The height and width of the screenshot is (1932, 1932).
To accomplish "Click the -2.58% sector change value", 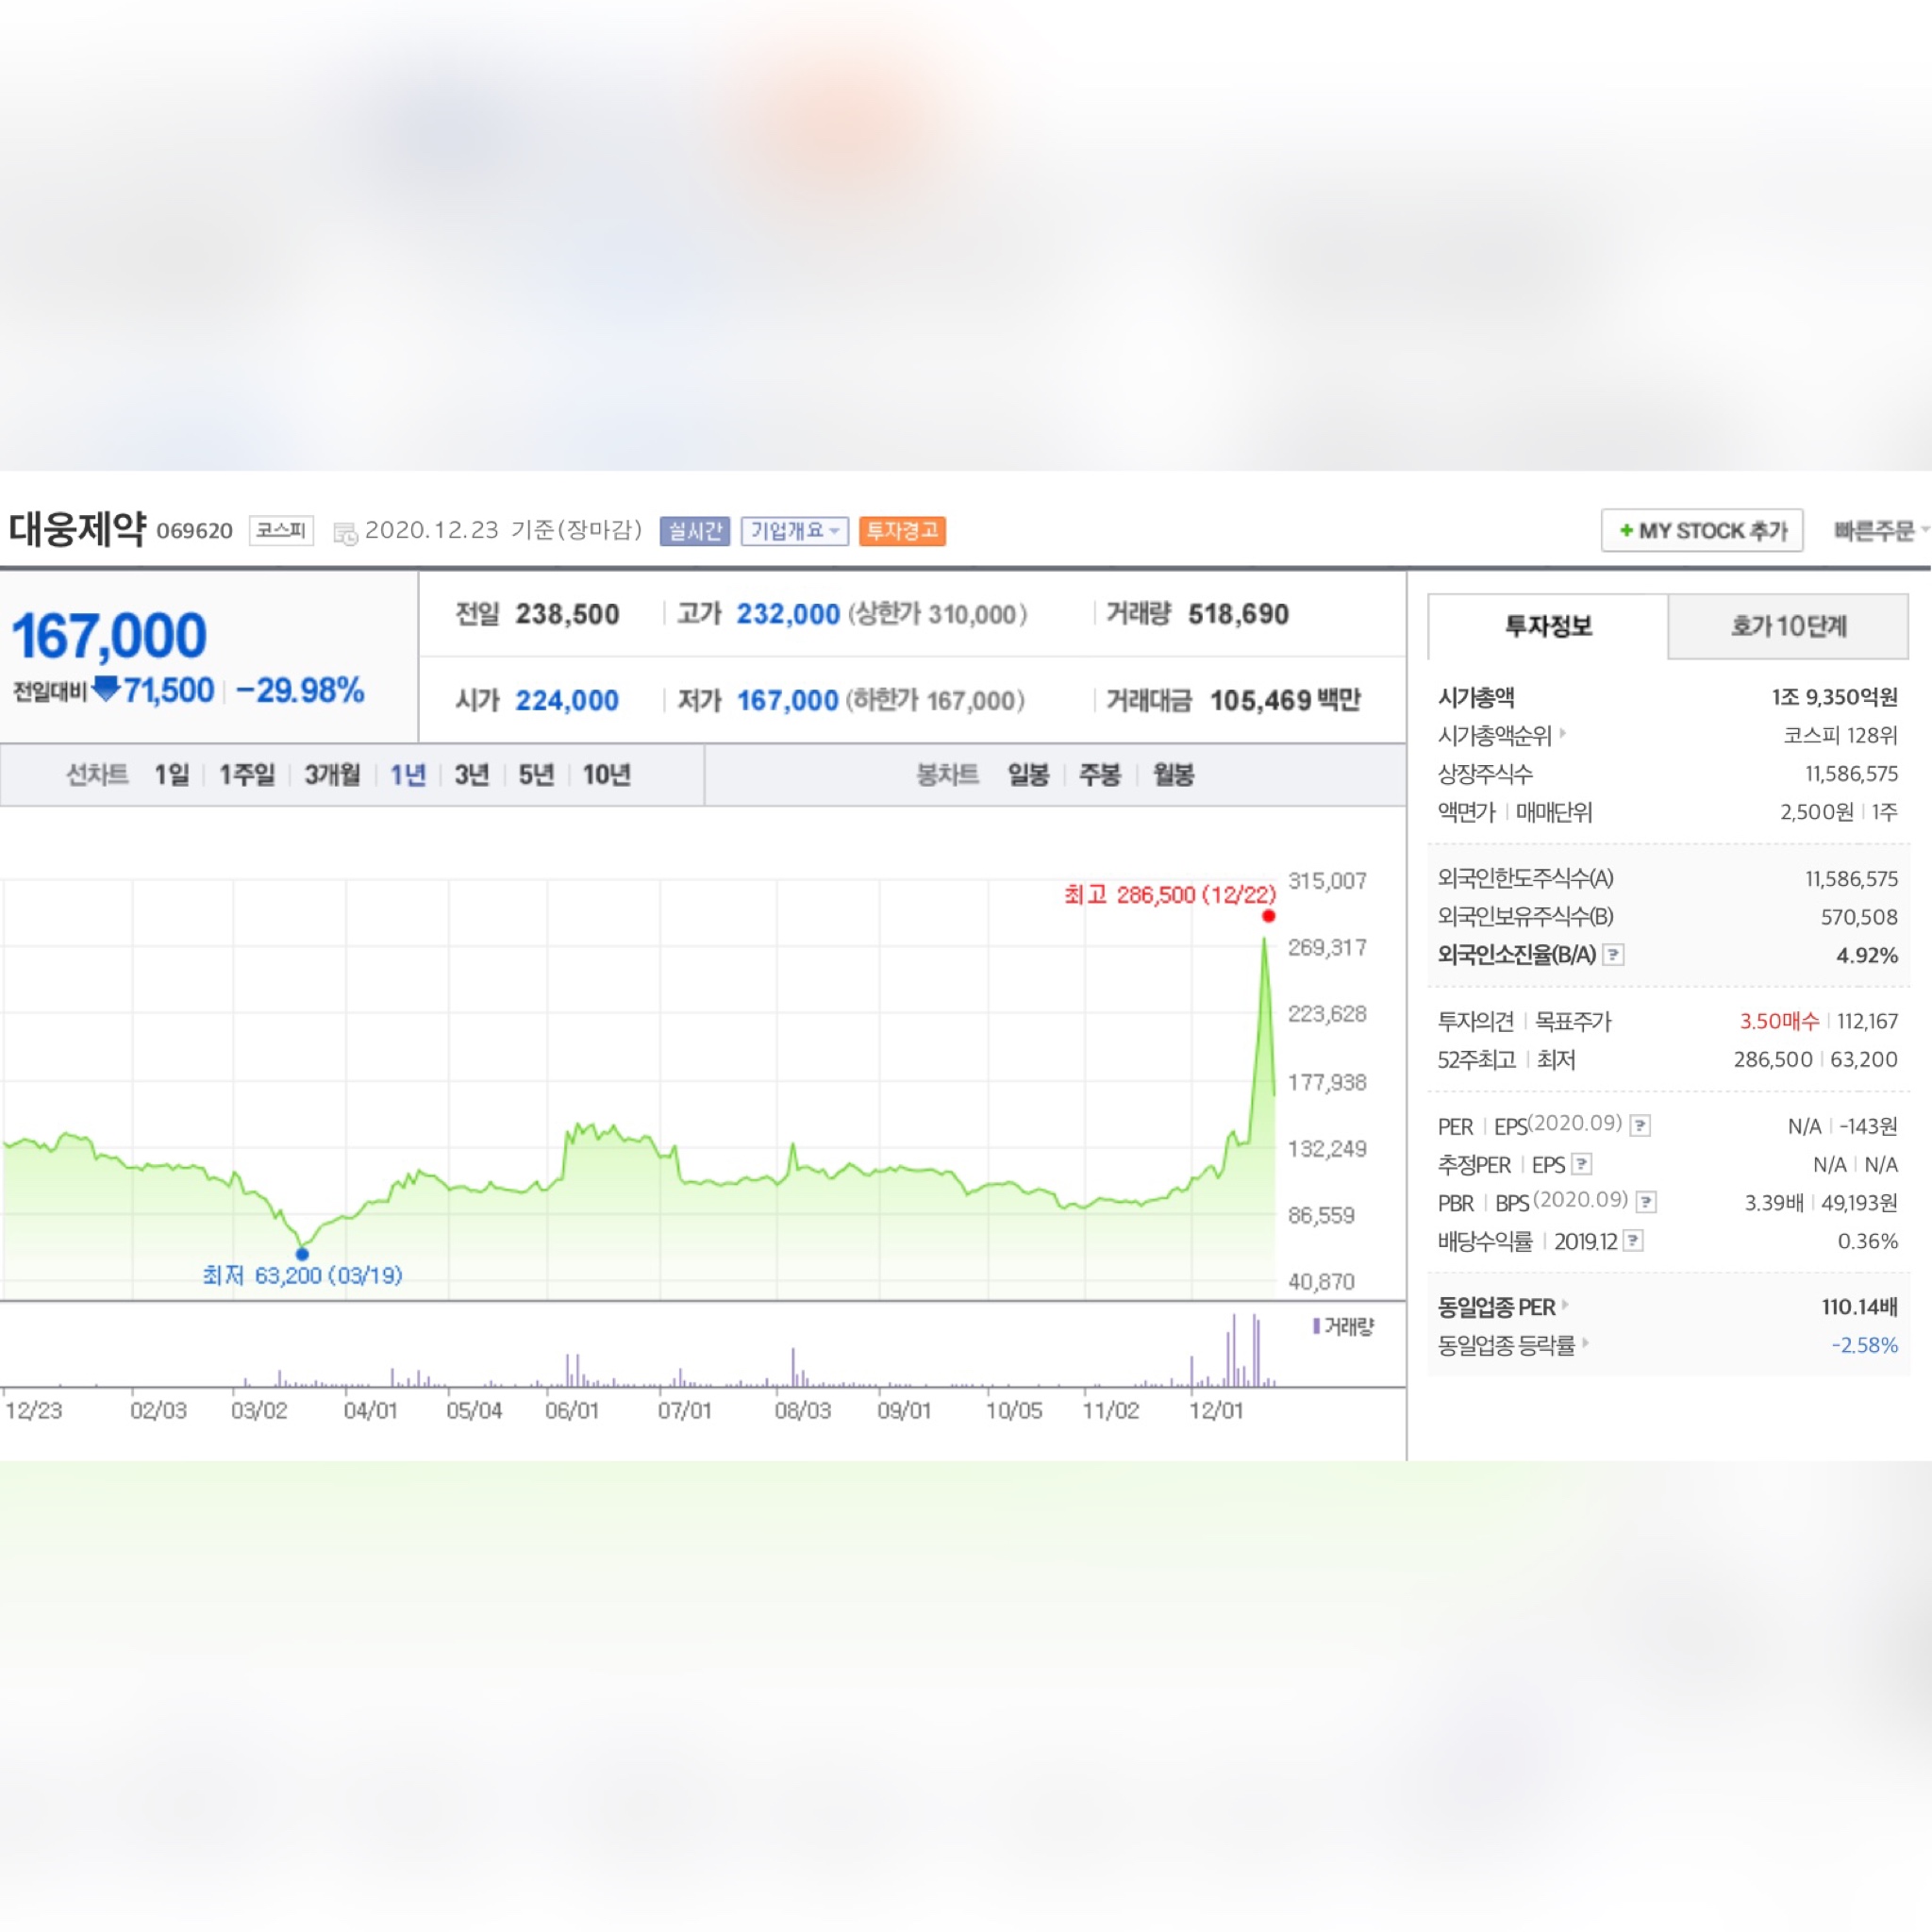I will (x=1864, y=1344).
